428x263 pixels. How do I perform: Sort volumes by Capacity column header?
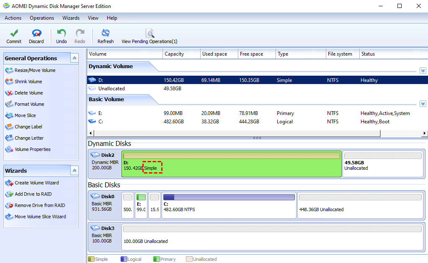(174, 54)
